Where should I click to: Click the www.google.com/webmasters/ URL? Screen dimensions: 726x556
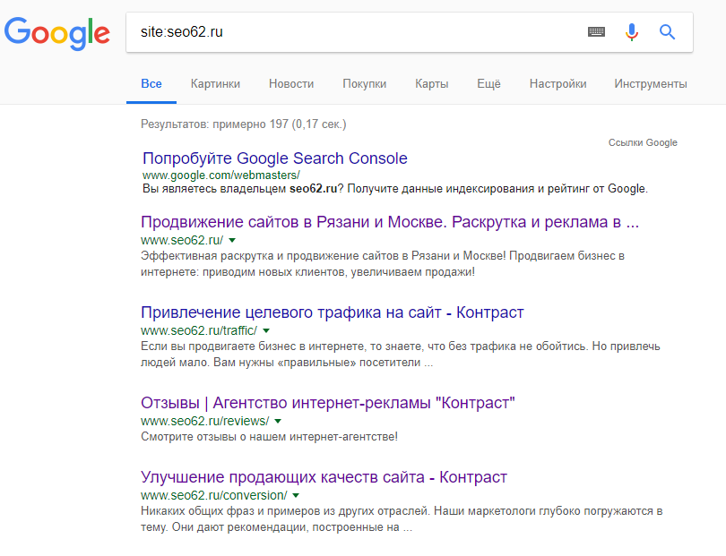221,175
